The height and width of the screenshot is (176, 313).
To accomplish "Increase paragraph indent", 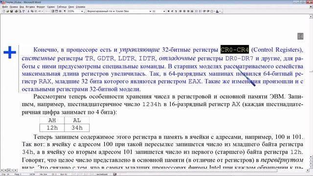I will coord(208,11).
